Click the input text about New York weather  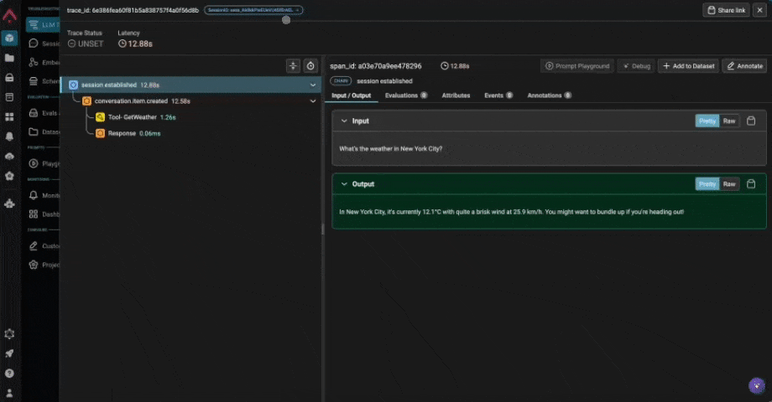[390, 148]
